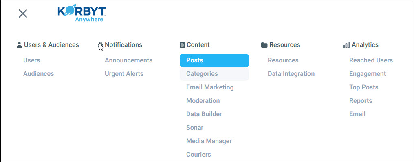Screen dimensions: 414x162
Task: Click the Content document icon
Action: coord(182,45)
